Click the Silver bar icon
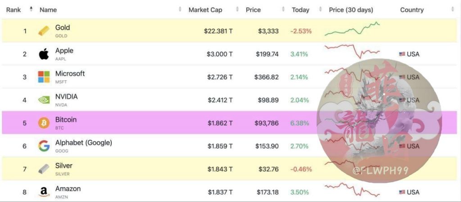The width and height of the screenshot is (461, 202). [x=44, y=169]
